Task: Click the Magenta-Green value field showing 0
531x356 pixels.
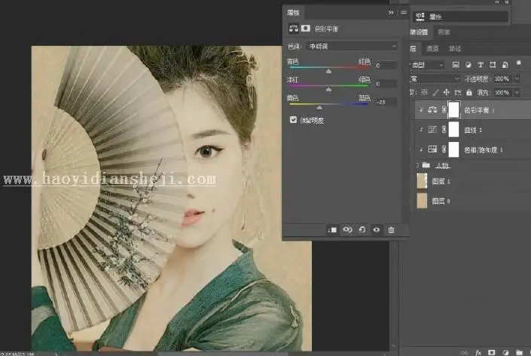Action: [386, 84]
